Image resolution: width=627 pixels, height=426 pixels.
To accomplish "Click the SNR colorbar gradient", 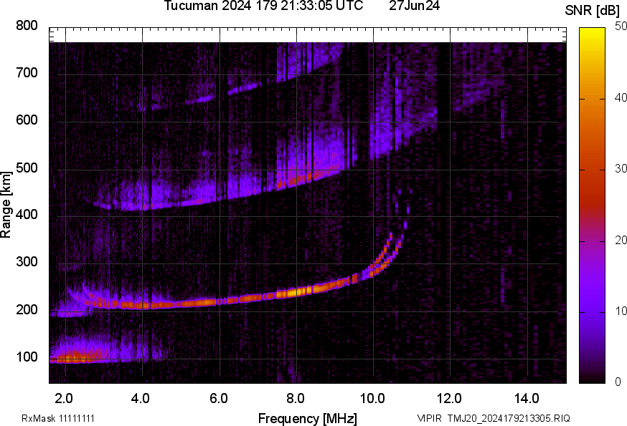I will click(x=593, y=205).
